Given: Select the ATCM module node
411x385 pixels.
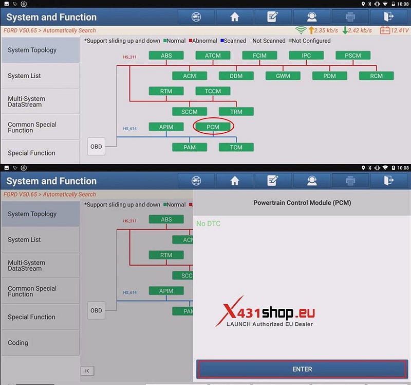Looking at the screenshot, I should click(213, 56).
